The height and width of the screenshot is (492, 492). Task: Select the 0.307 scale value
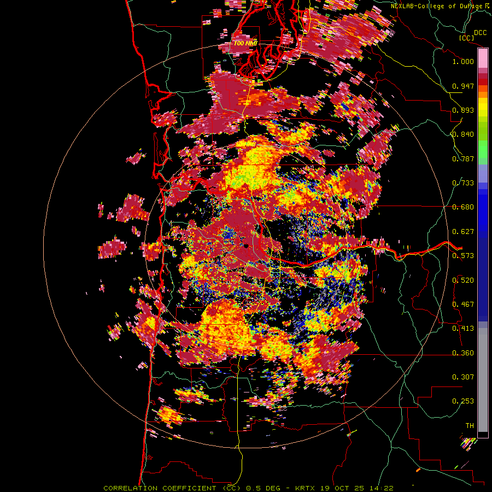coord(463,377)
